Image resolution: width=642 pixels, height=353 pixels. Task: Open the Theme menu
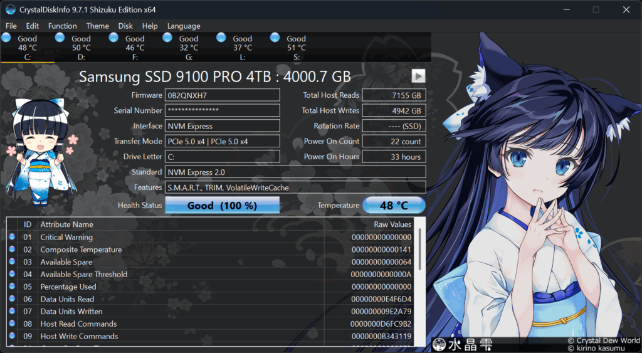[x=97, y=26]
